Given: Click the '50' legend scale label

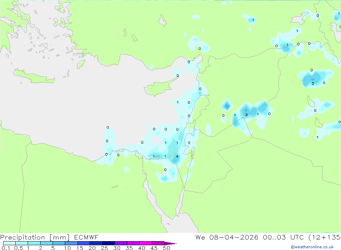Looking at the screenshot, I should click(x=166, y=248).
